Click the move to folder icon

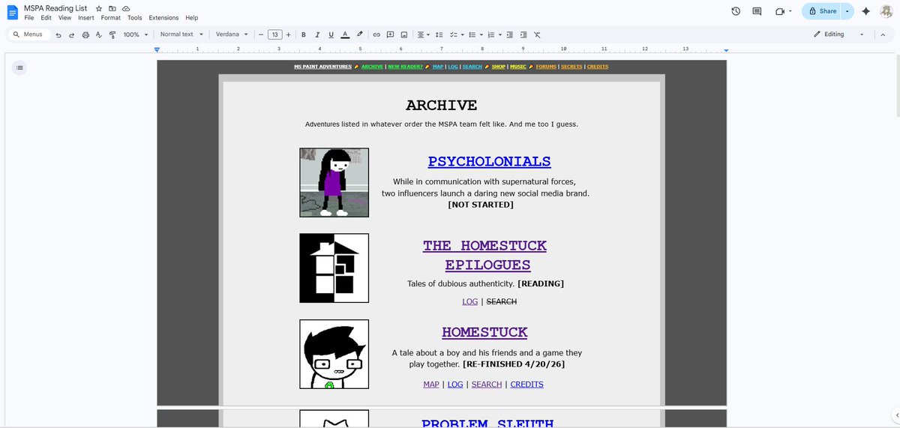click(112, 8)
